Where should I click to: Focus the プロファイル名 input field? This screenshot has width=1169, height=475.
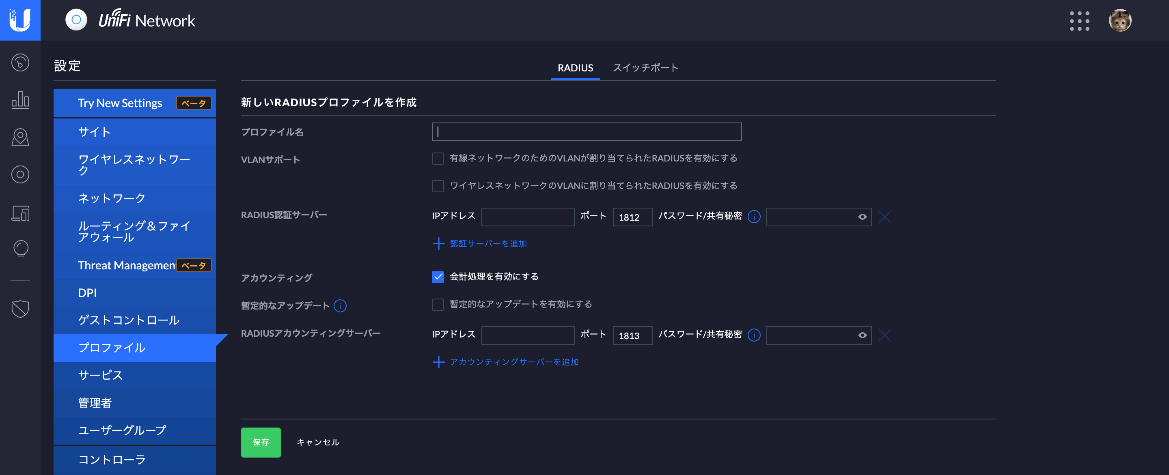point(586,132)
